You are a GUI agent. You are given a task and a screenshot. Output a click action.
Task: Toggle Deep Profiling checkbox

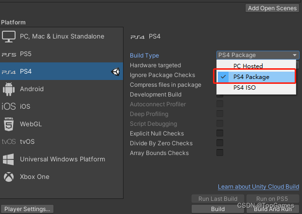[x=220, y=114]
